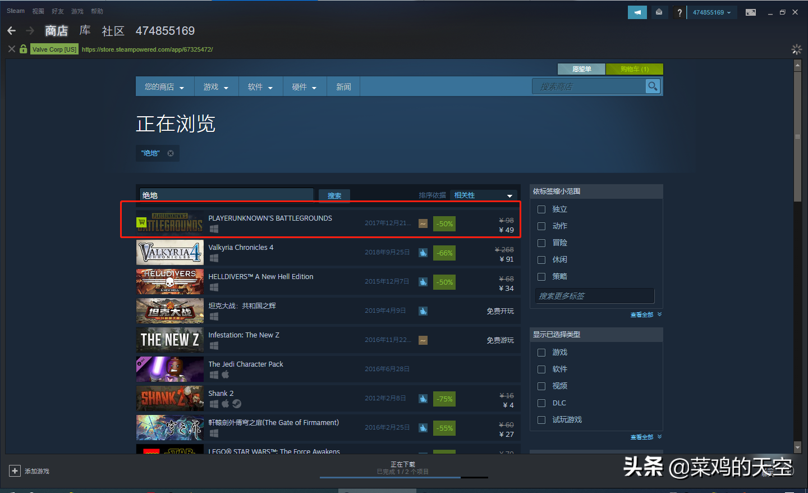Screen dimensions: 808x493
Task: Open the 视图 menu
Action: [38, 11]
